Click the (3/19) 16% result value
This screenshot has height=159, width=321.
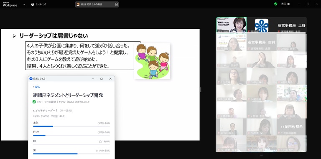coord(104,132)
